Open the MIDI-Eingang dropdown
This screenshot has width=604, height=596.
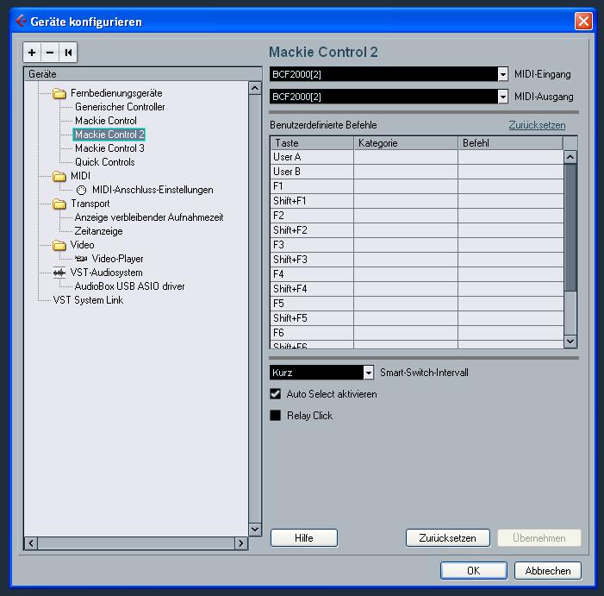[x=503, y=75]
